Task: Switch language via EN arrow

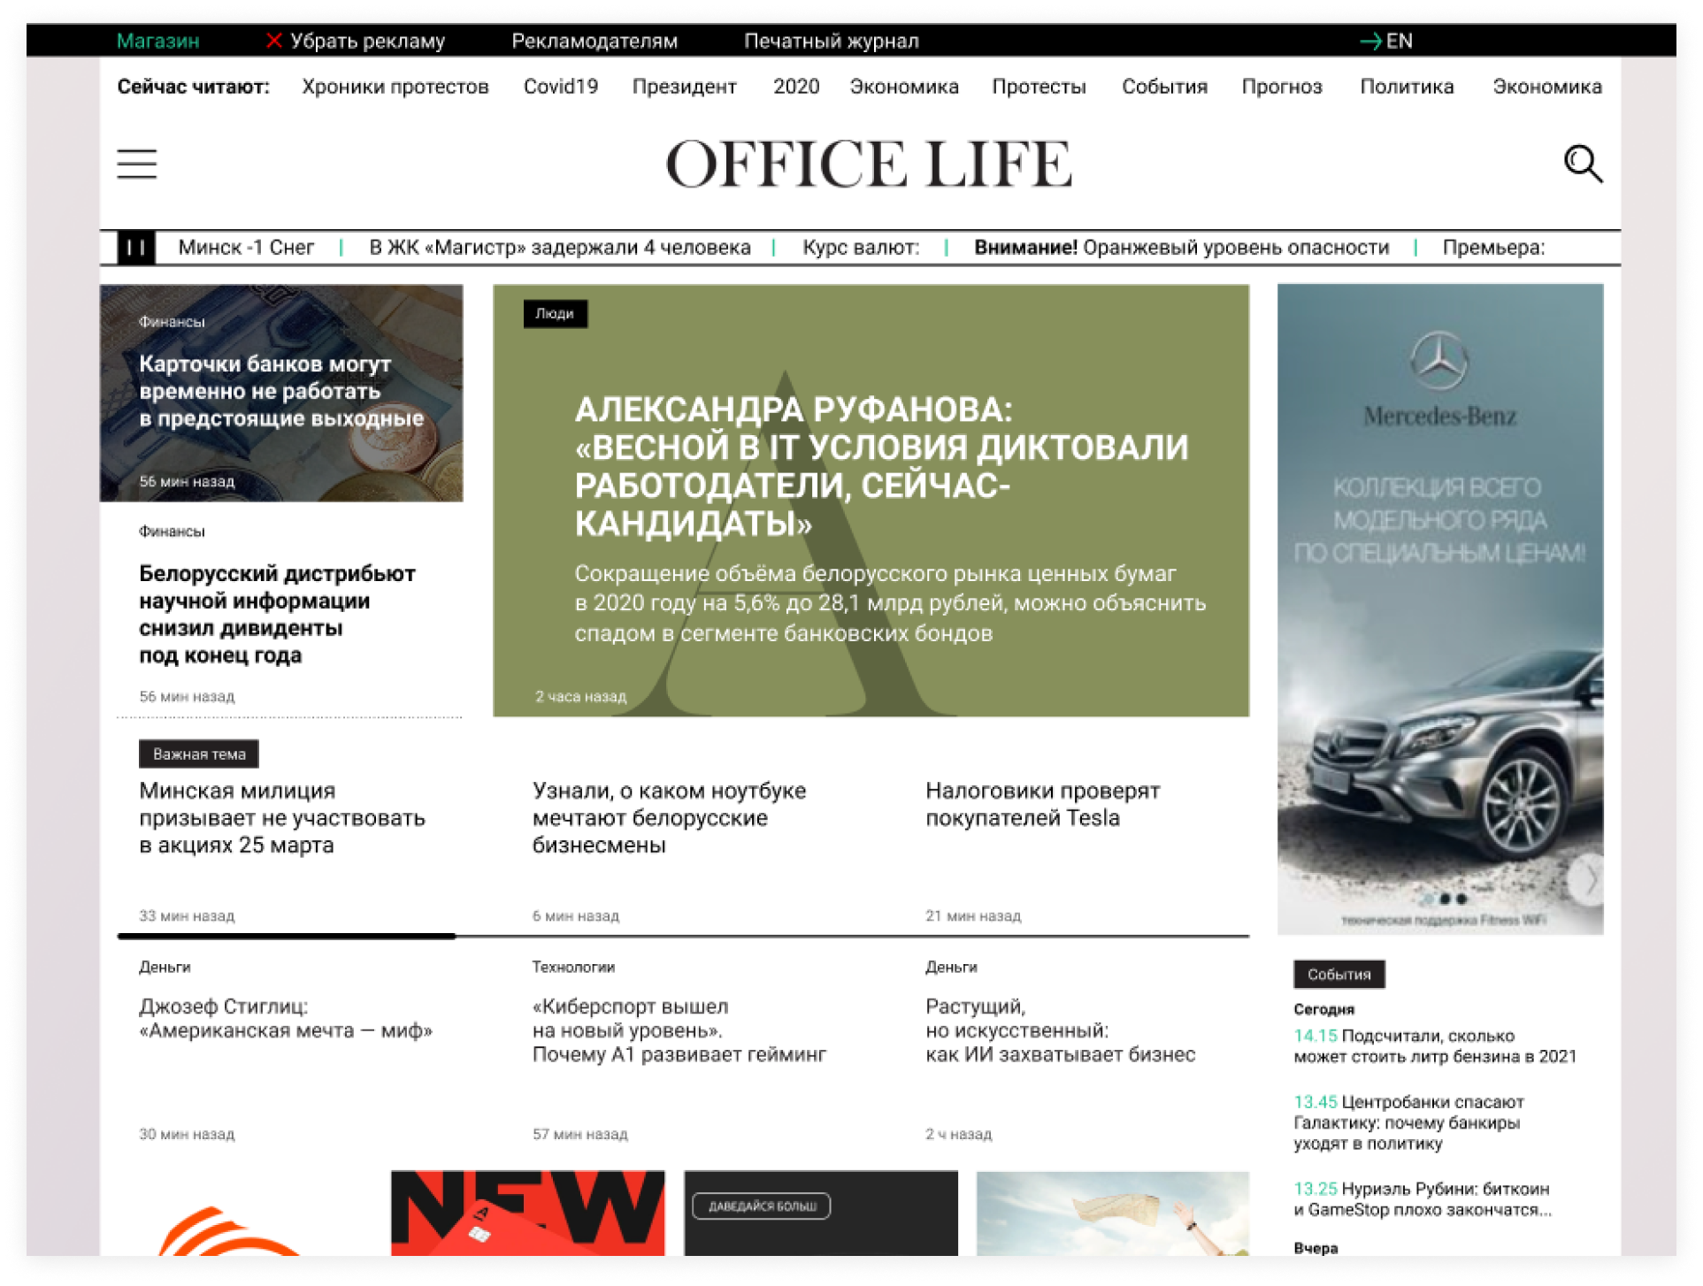Action: click(1385, 41)
